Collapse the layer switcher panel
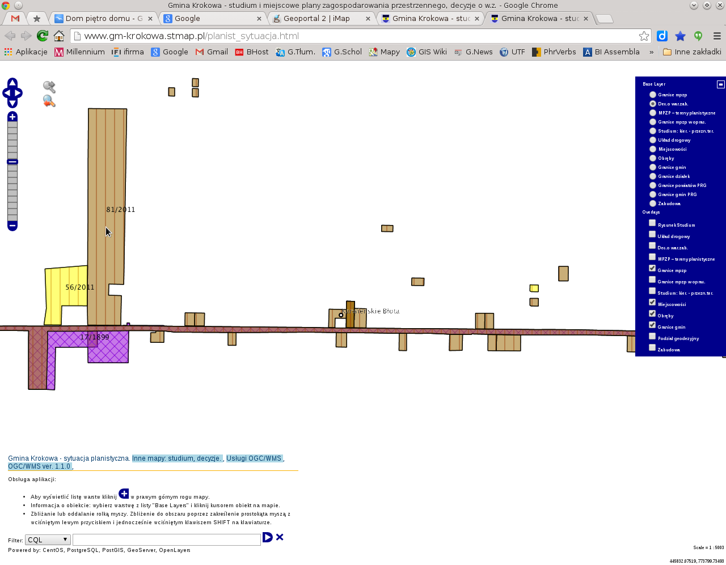The width and height of the screenshot is (726, 565). [721, 84]
